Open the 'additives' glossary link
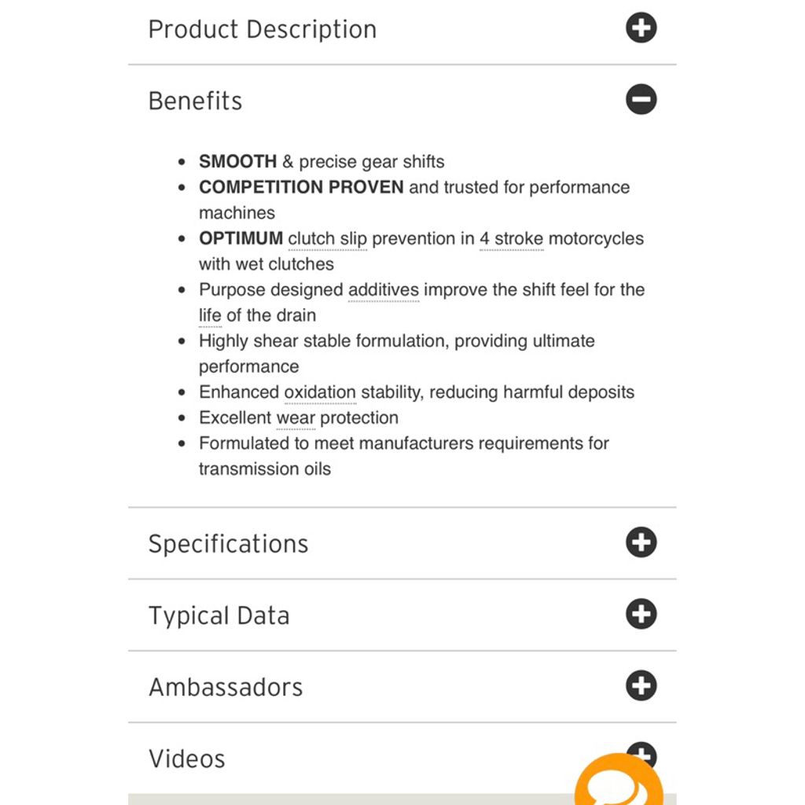This screenshot has height=805, width=805. (384, 290)
